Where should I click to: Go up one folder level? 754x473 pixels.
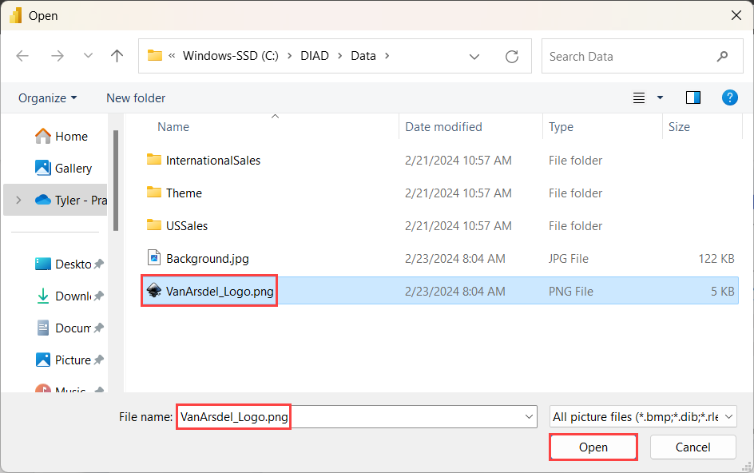[x=117, y=56]
